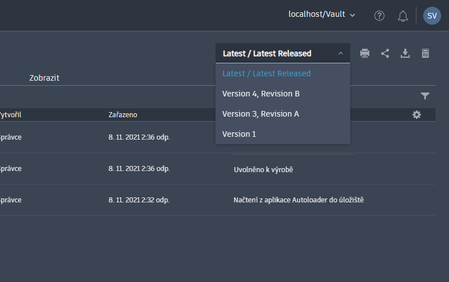Select Version 4, Revision B
Viewport: 449px width, 282px height.
[261, 94]
